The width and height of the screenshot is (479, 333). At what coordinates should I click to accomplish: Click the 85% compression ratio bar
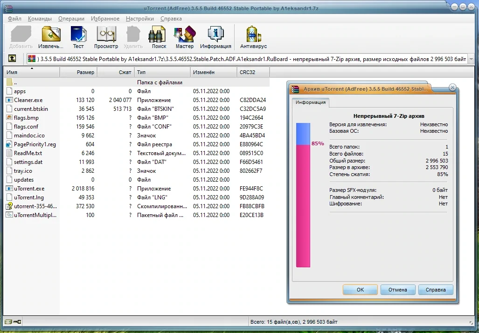[303, 195]
